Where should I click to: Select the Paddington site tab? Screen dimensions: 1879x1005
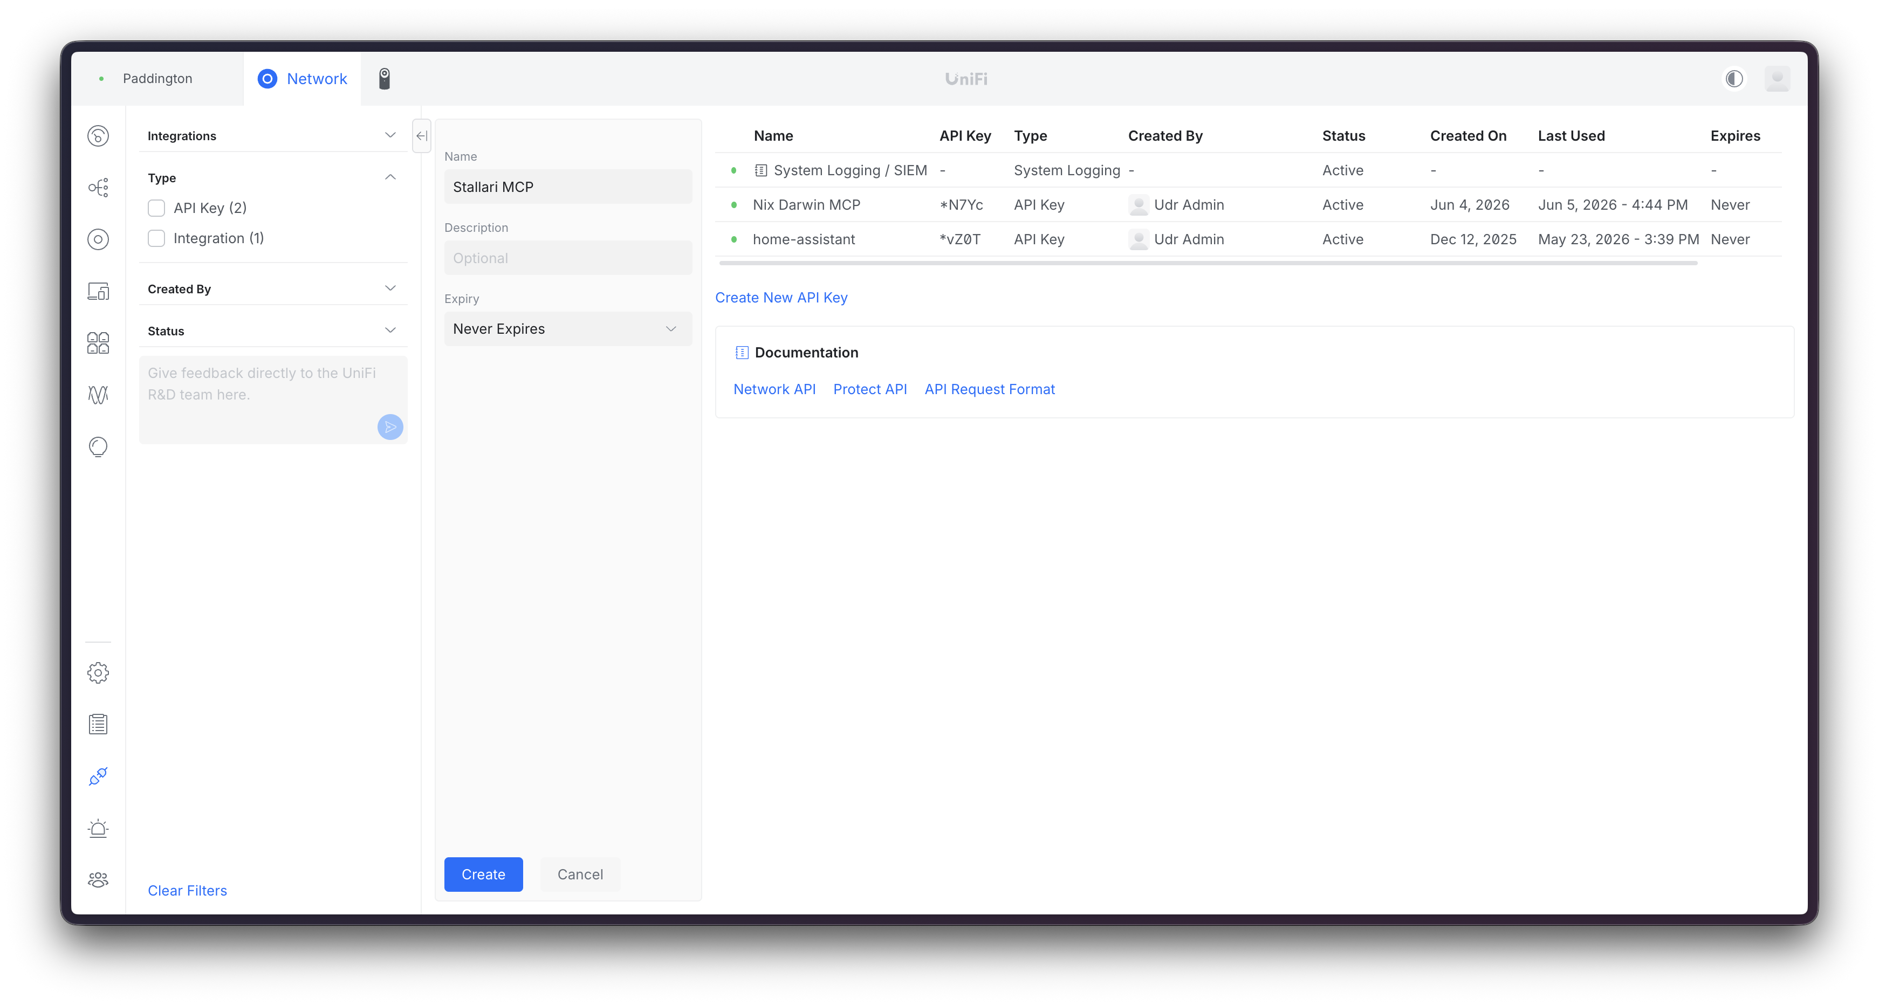157,79
